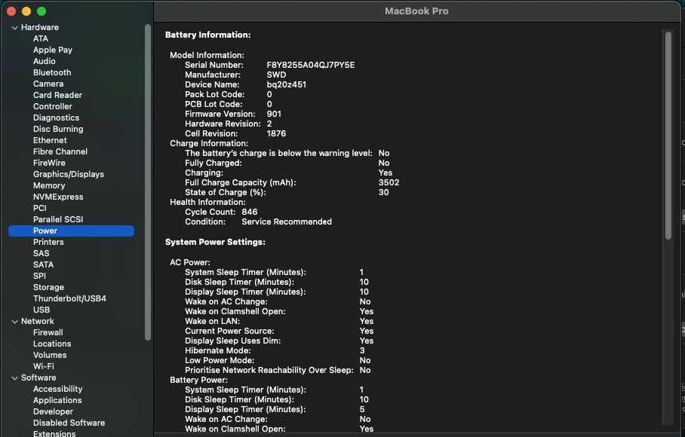
Task: Click the Cycle Count value 846
Action: (250, 212)
